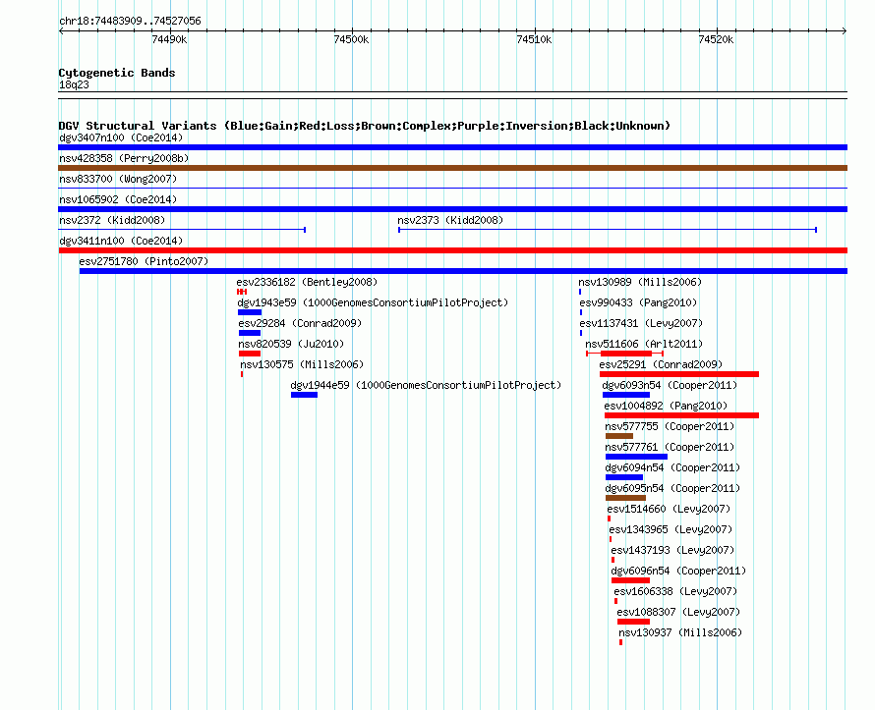Screen dimensions: 875x710
Task: Open the esv990433 (Pang2010) label
Action: [638, 302]
